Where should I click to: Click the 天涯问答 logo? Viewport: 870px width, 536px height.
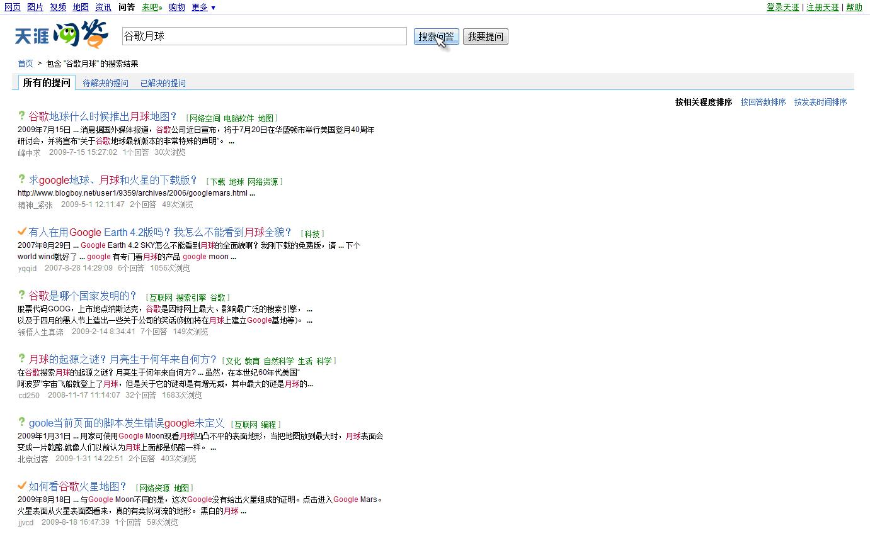[61, 35]
